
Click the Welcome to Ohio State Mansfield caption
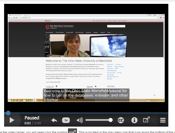click(x=86, y=95)
